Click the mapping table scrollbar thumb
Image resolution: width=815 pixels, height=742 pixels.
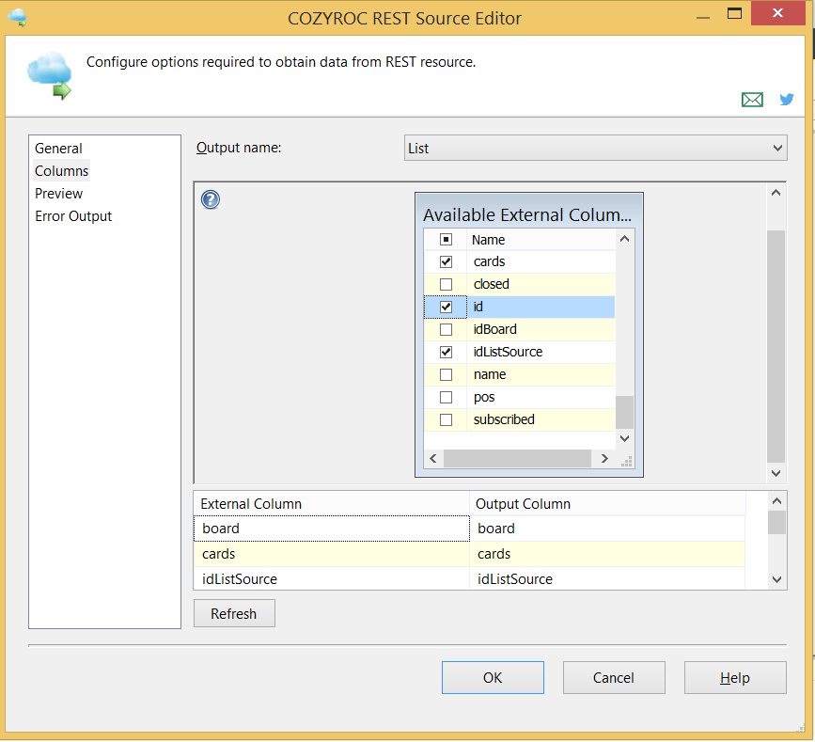777,523
